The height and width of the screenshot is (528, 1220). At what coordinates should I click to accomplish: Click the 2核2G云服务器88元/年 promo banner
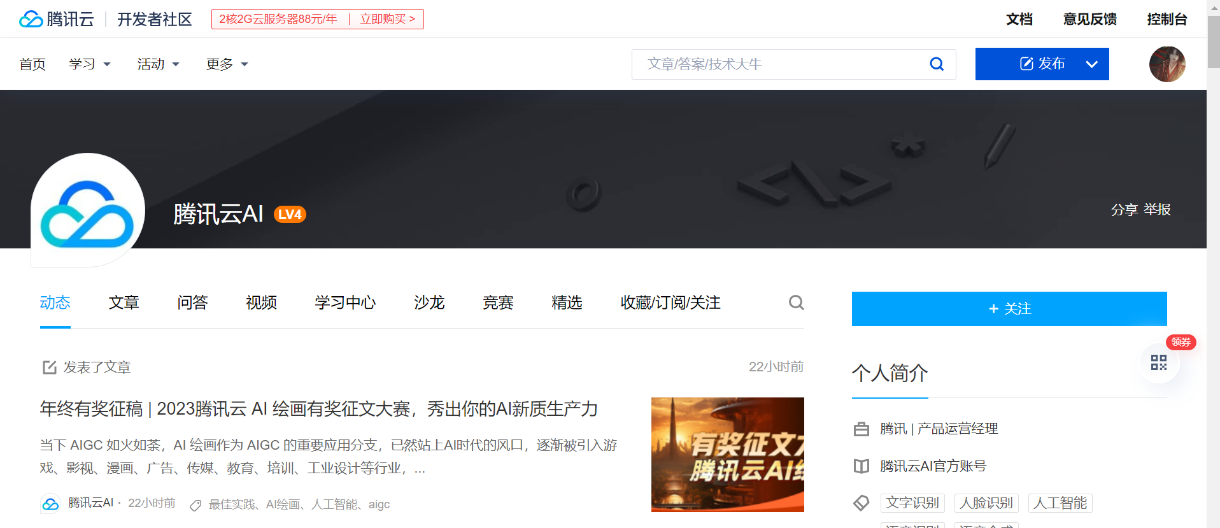[x=318, y=19]
